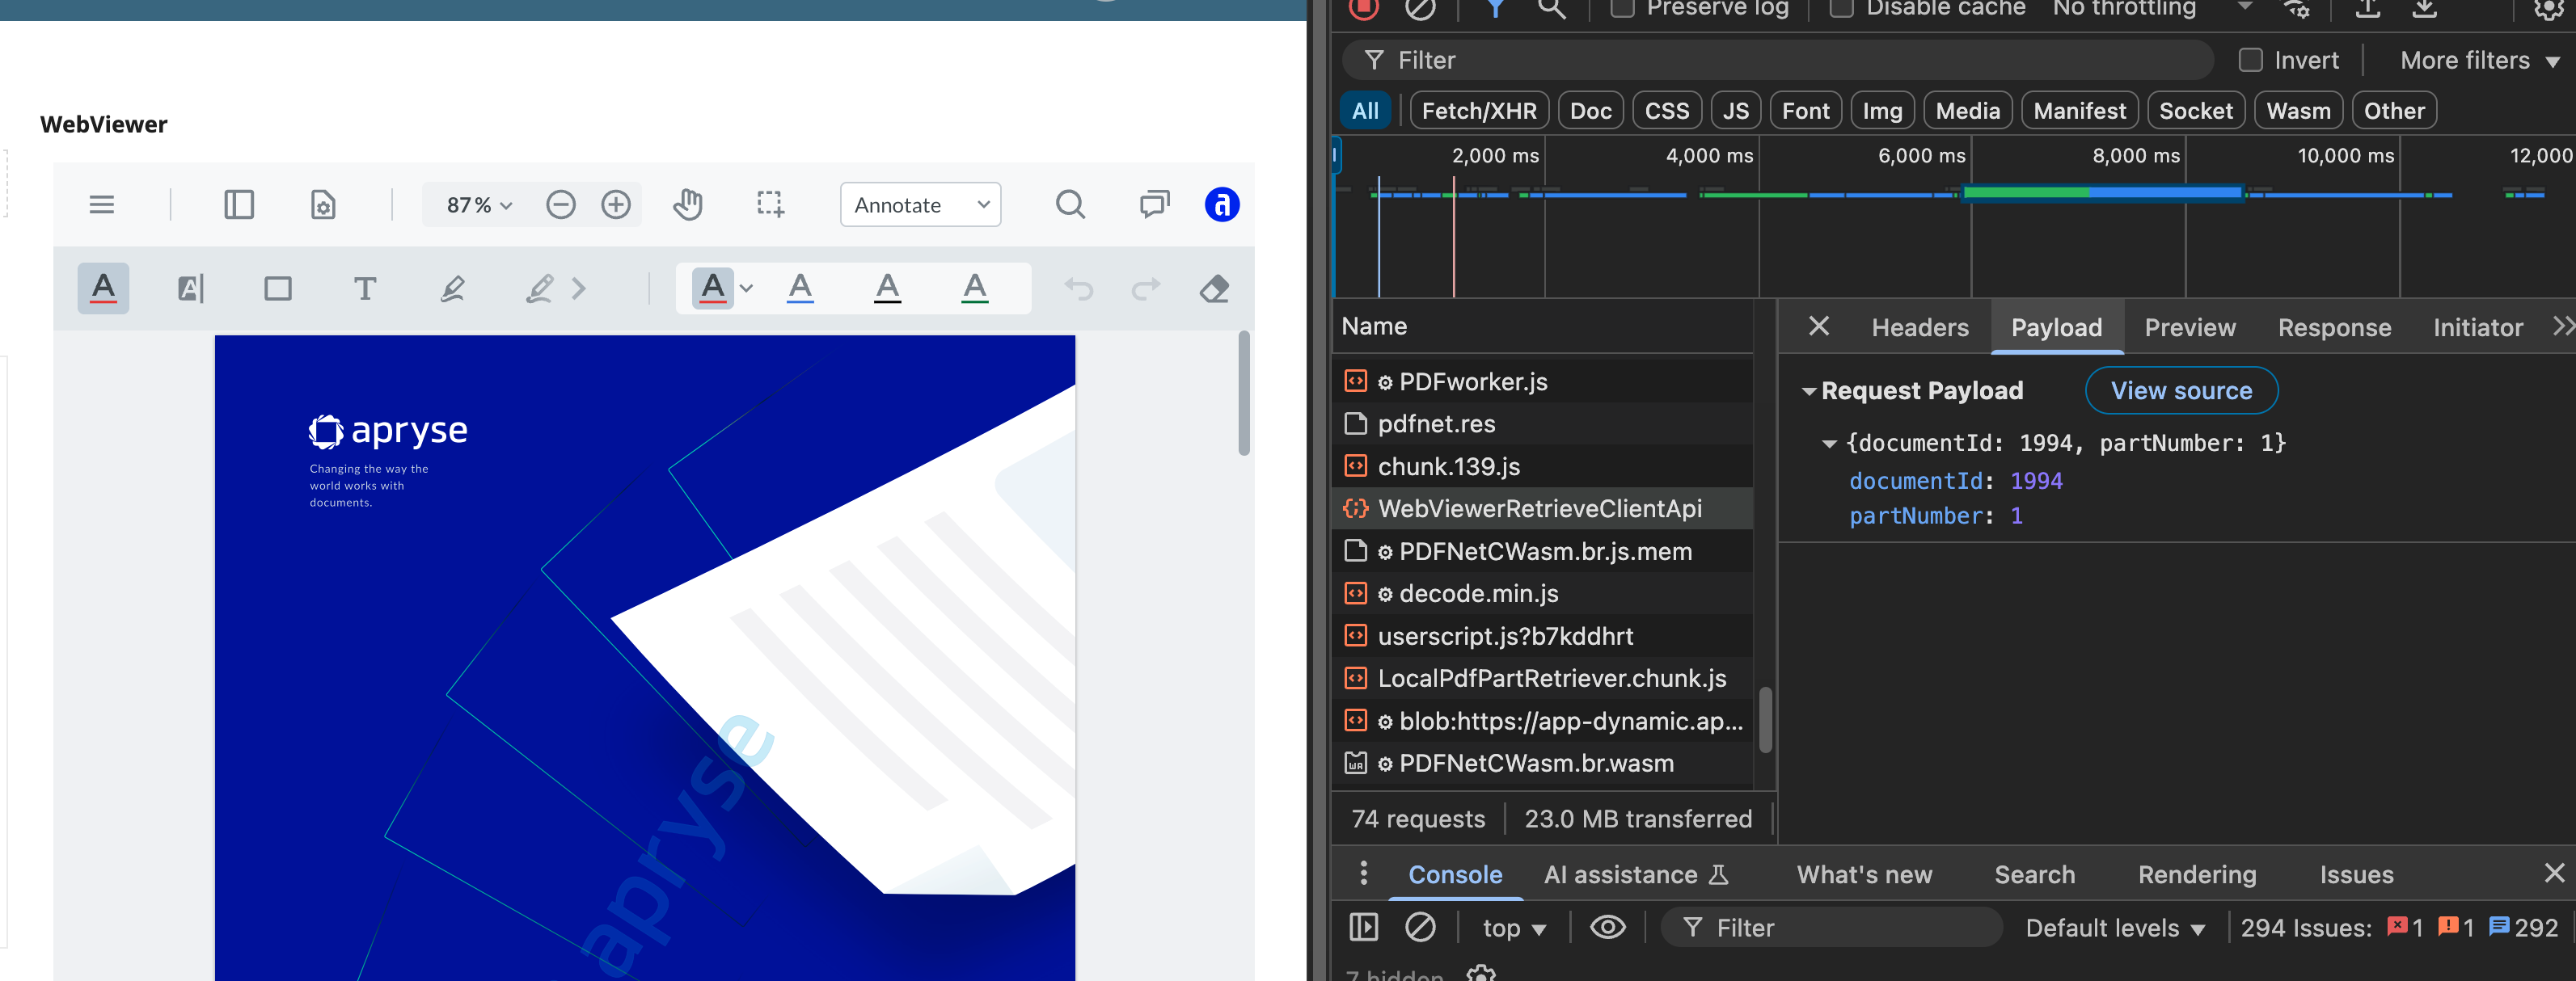Open the AI assistance drawer tab
The height and width of the screenshot is (981, 2576).
click(1636, 874)
